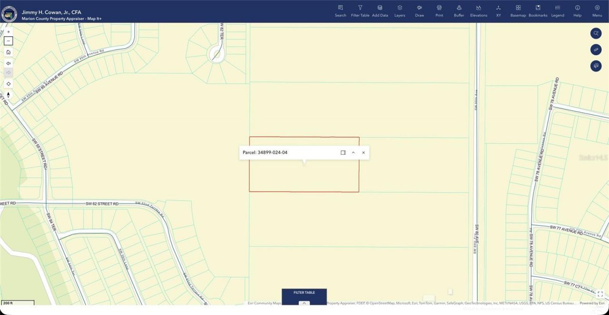Open the main Menu
609x315 pixels.
tap(597, 11)
